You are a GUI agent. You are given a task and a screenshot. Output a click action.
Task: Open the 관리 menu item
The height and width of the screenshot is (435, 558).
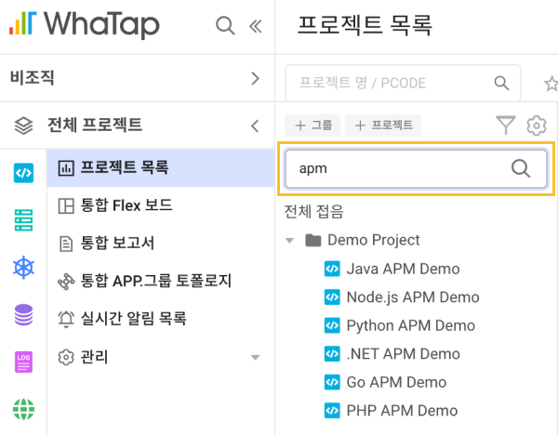click(x=161, y=357)
